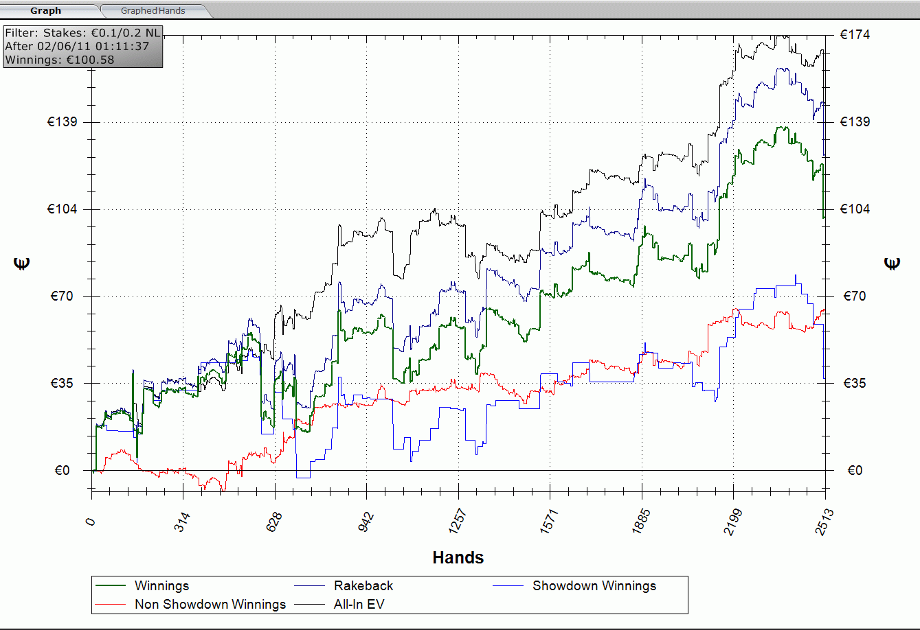Click the Winnings: €100.58 summary text
The height and width of the screenshot is (630, 920).
[60, 60]
